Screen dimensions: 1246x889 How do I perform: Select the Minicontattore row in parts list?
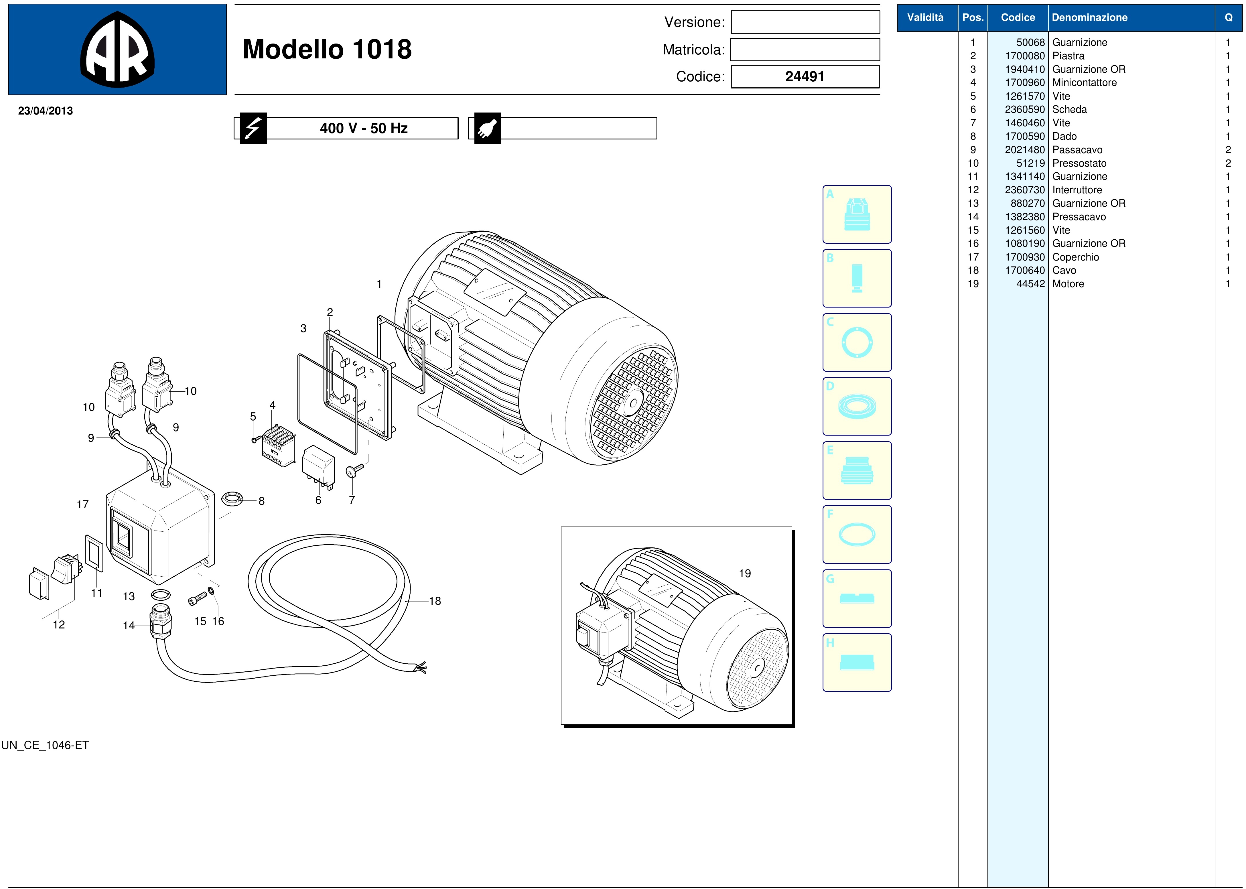(x=1084, y=83)
